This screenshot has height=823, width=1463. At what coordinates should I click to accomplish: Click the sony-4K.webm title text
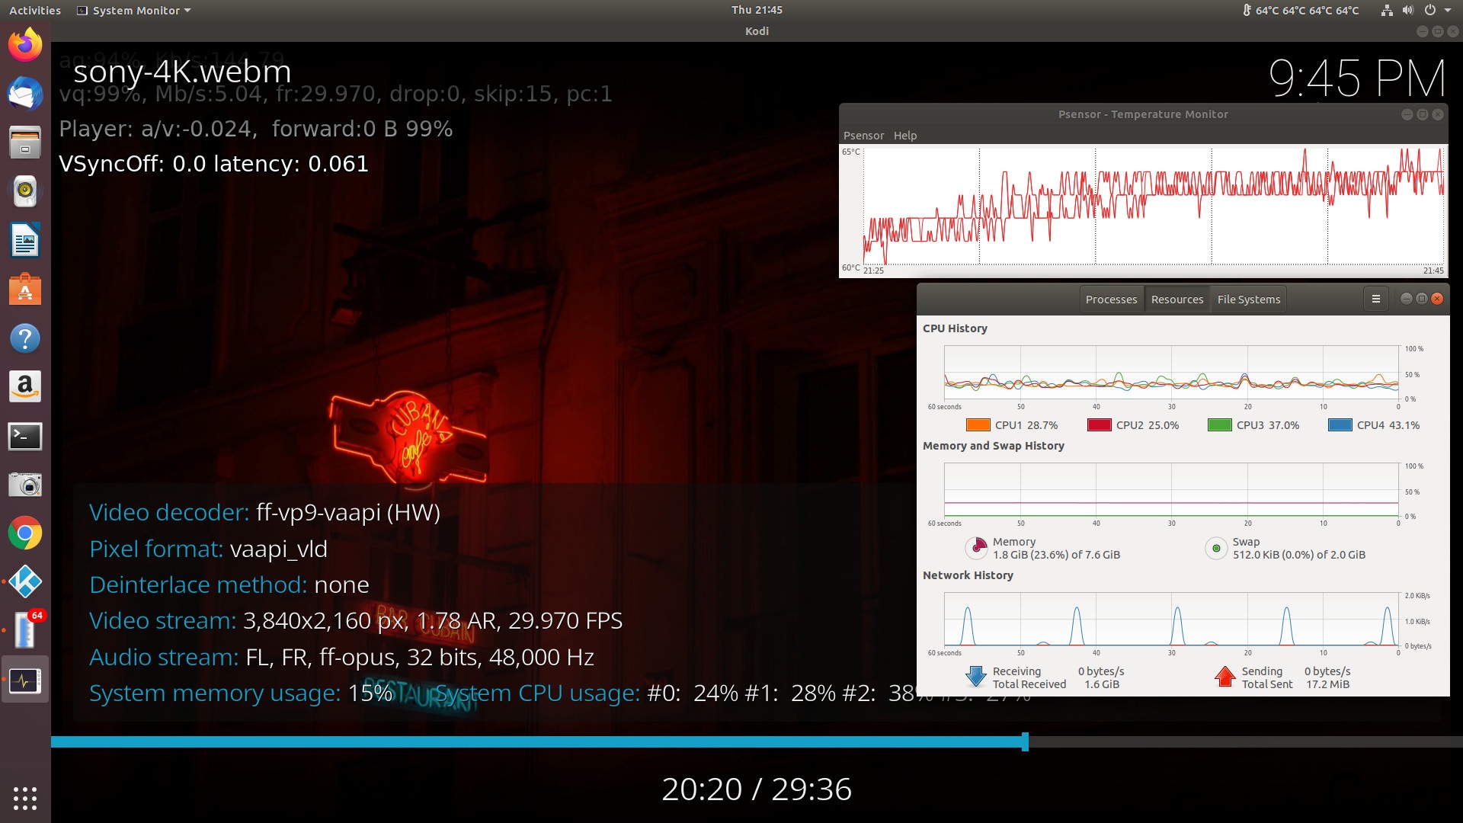[x=182, y=72]
